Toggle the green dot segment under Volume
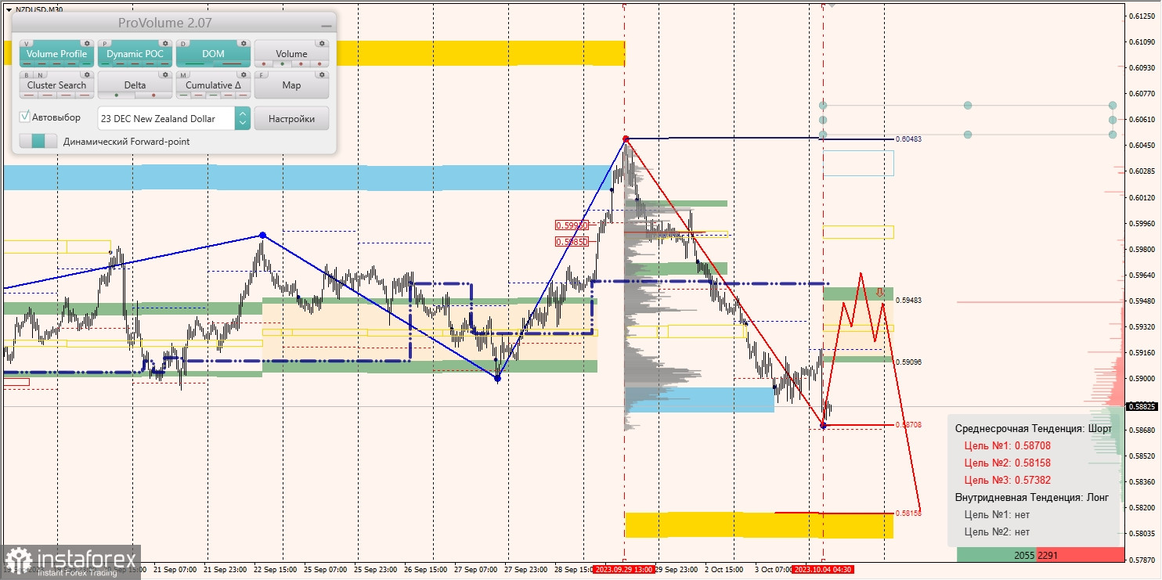Viewport: 1162px width, 580px height. click(282, 64)
